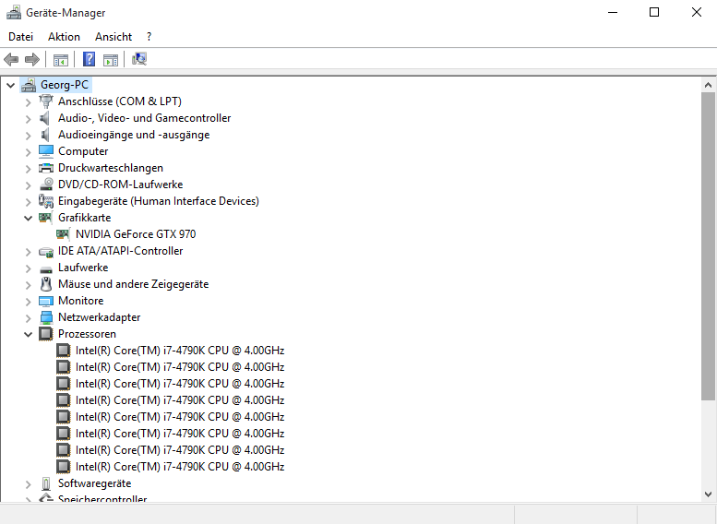This screenshot has height=524, width=717.
Task: Click the Eingabegeräte HID icon
Action: (46, 201)
